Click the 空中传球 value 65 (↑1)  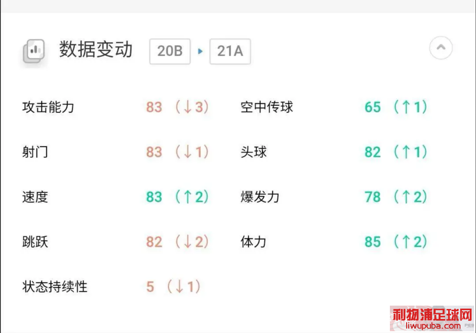(396, 107)
